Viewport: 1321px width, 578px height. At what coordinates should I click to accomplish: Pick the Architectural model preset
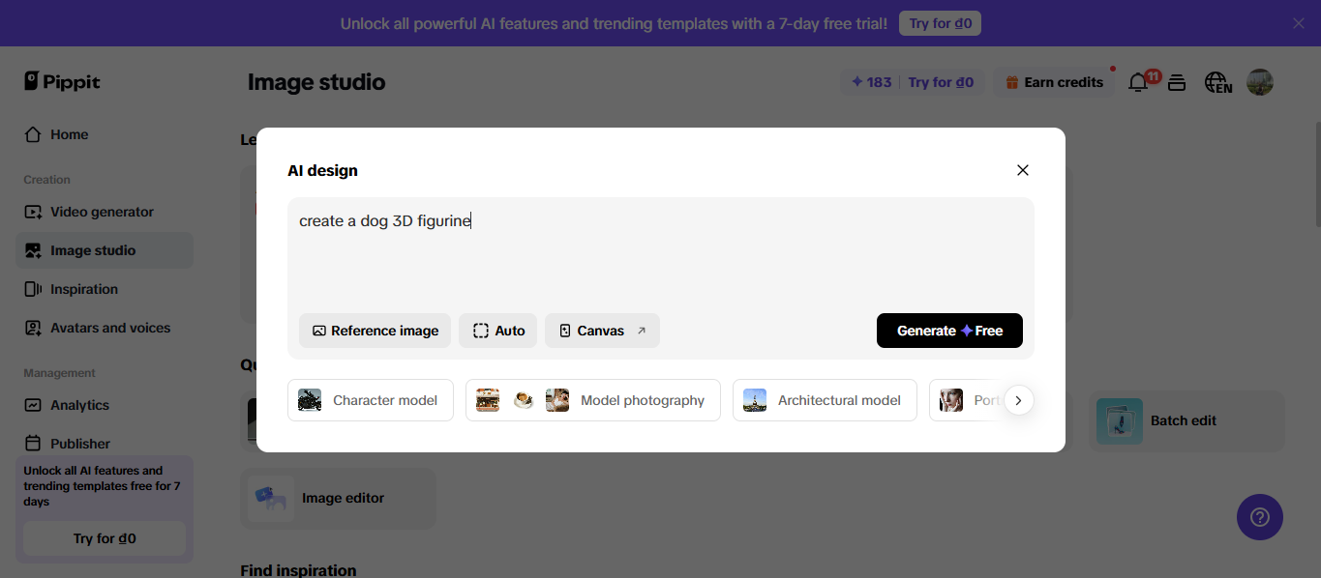coord(825,400)
